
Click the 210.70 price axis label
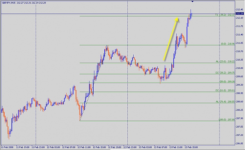click(240, 51)
